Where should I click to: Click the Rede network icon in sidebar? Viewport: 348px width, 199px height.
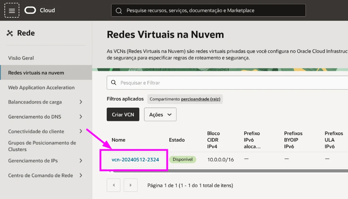coord(10,33)
